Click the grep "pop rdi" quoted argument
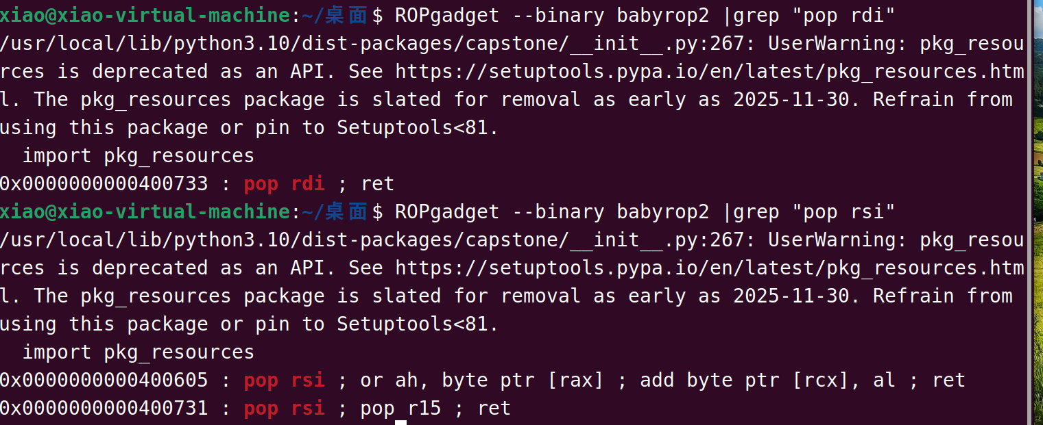 click(843, 14)
